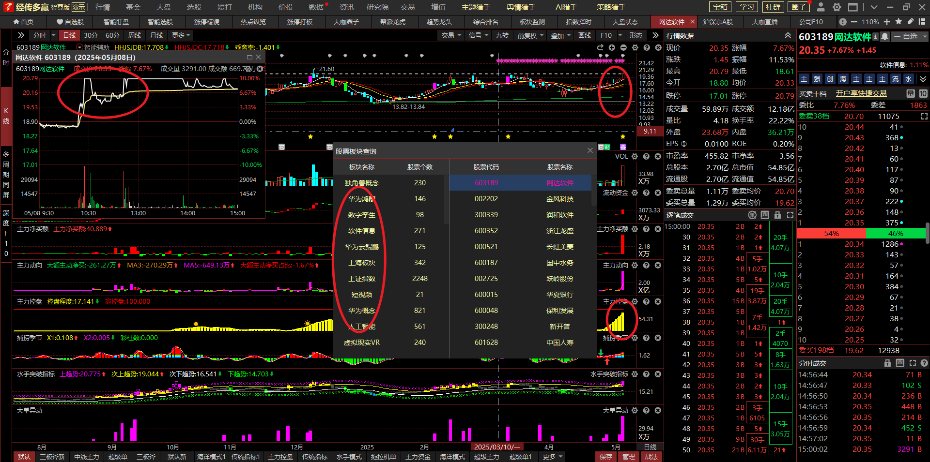Image resolution: width=930 pixels, height=462 pixels.
Task: Select 002202 金风科技 row in stock list
Action: (521, 199)
